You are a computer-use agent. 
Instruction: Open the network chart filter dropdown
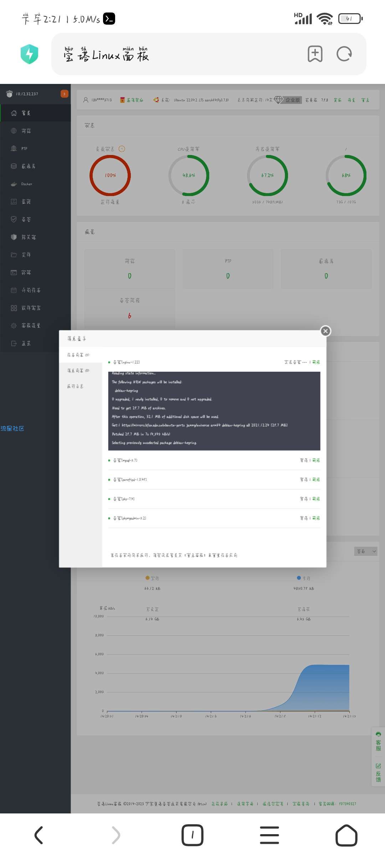(x=366, y=551)
